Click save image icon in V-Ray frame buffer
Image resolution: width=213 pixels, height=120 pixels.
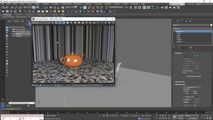[x=75, y=23]
